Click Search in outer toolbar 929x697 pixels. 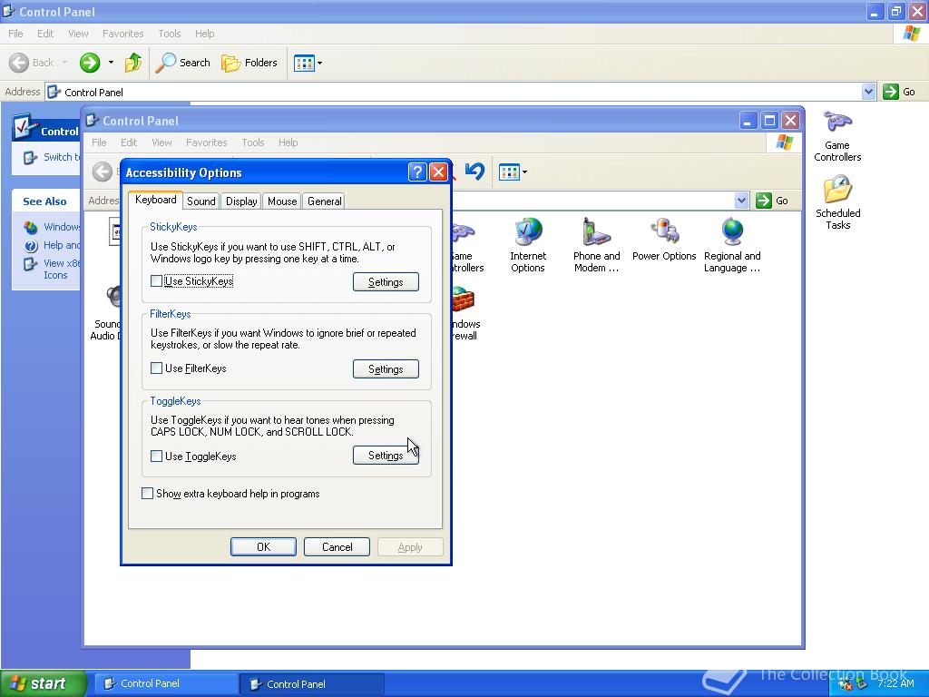(182, 63)
